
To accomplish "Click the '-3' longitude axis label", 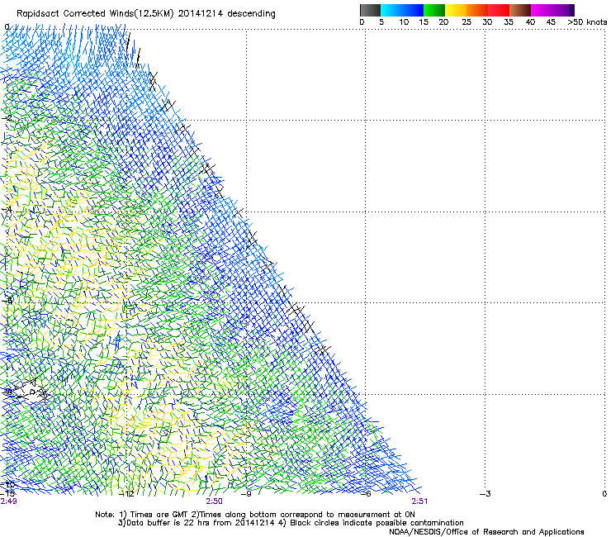I will point(485,494).
